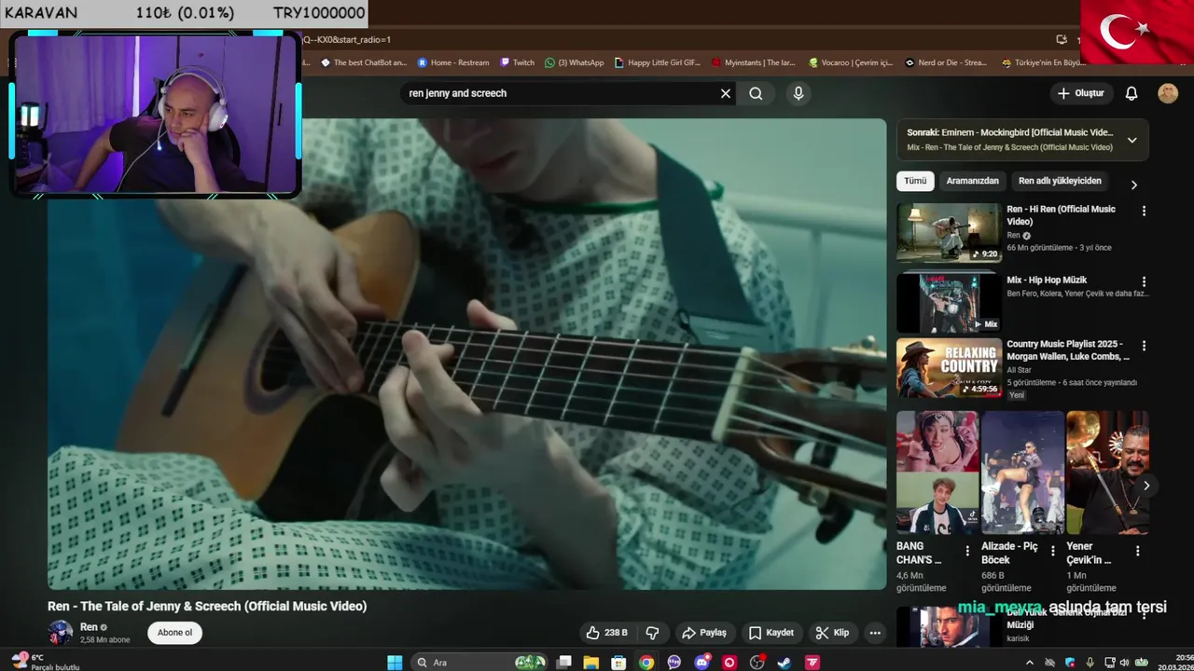Open the 'Nerd or Die' bookmark
Screen dimensions: 1194x671
click(946, 62)
